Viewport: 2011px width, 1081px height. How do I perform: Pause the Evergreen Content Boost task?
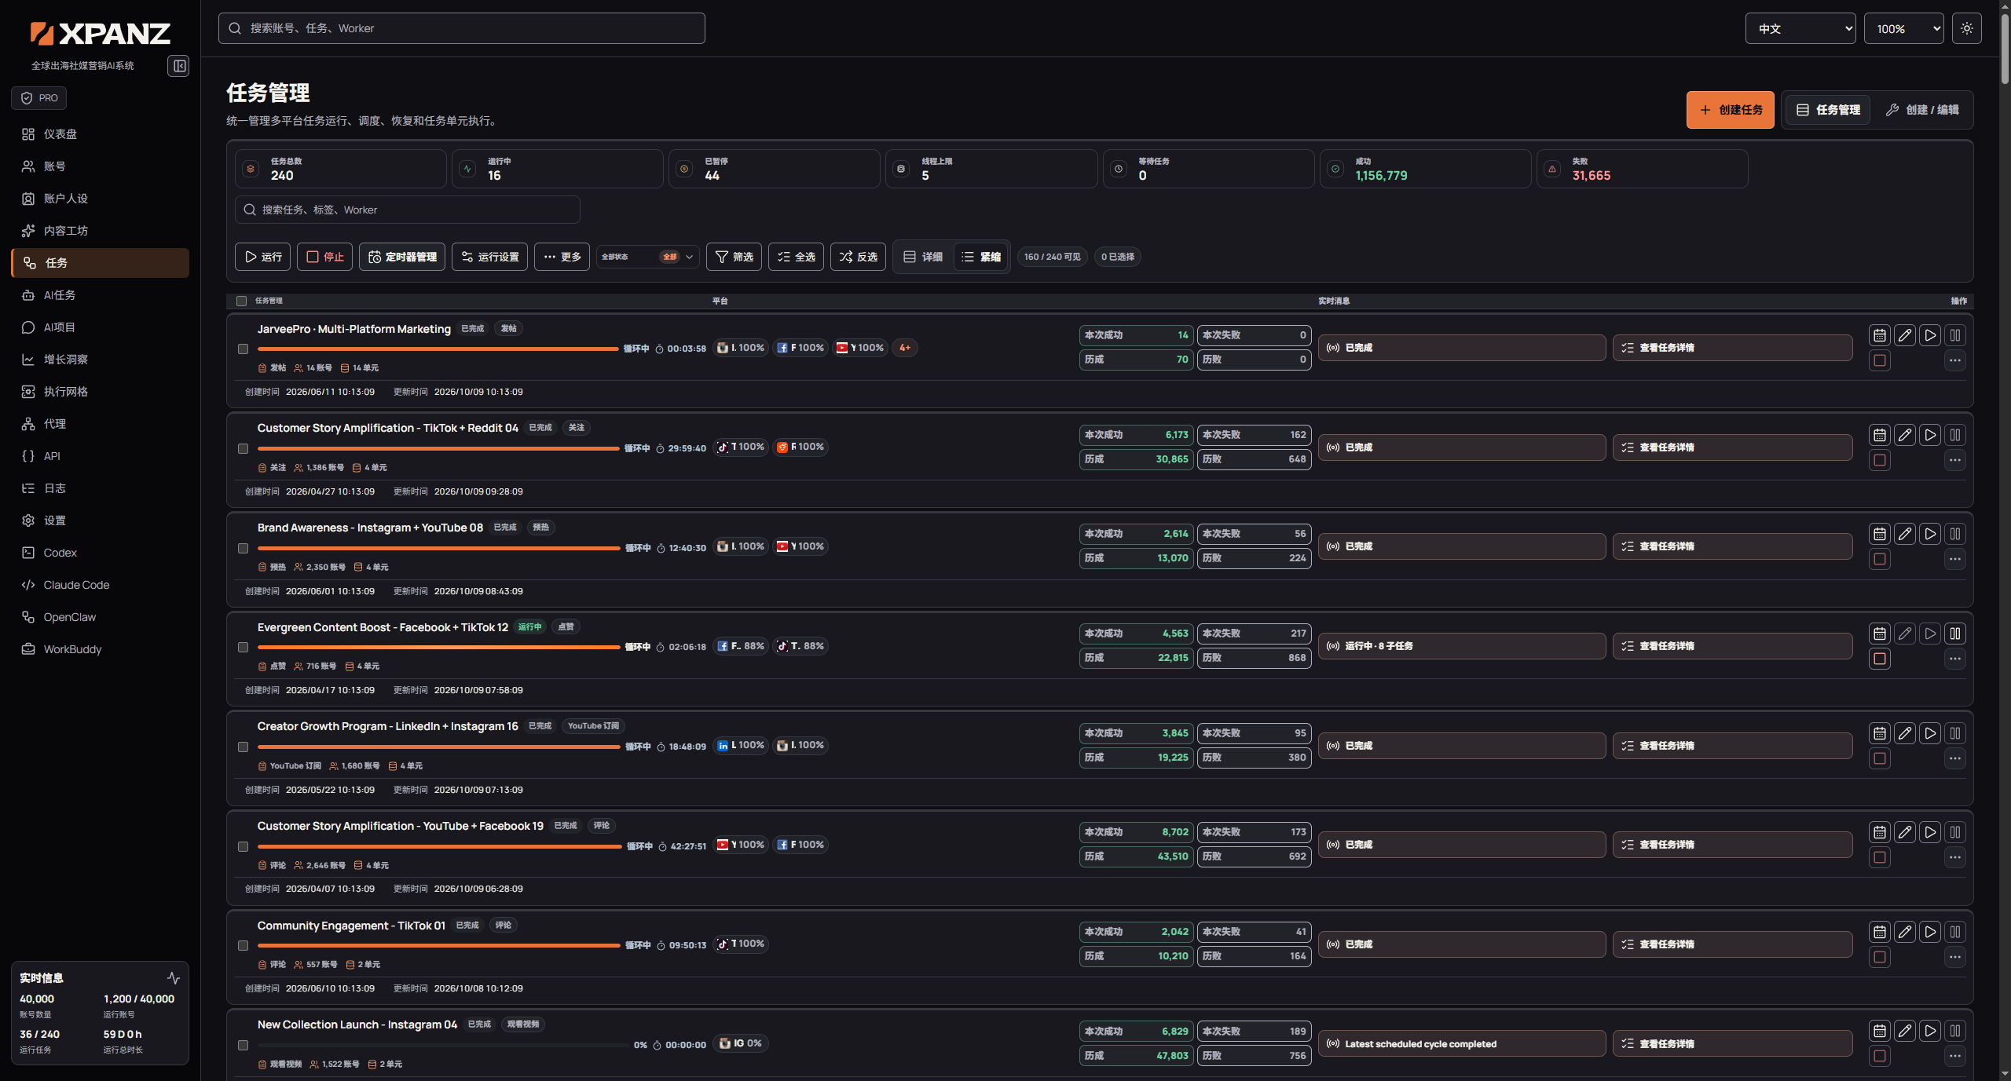(1954, 634)
